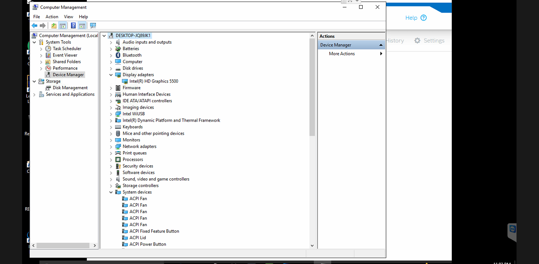Open the blue Help toolbar icon
539x264 pixels.
[73, 26]
